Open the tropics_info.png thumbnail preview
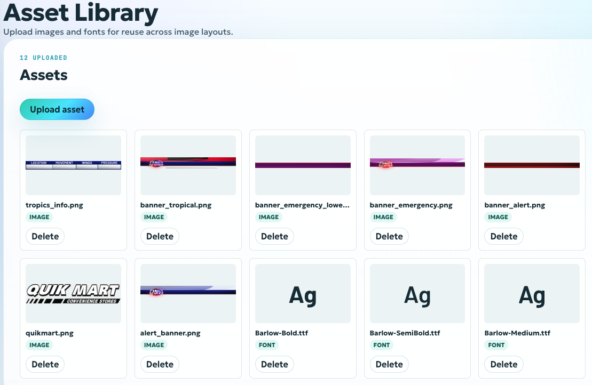The height and width of the screenshot is (385, 592). coord(73,165)
